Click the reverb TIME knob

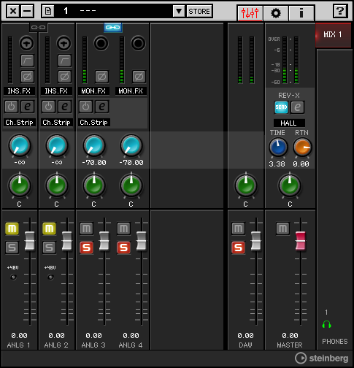pyautogui.click(x=278, y=147)
